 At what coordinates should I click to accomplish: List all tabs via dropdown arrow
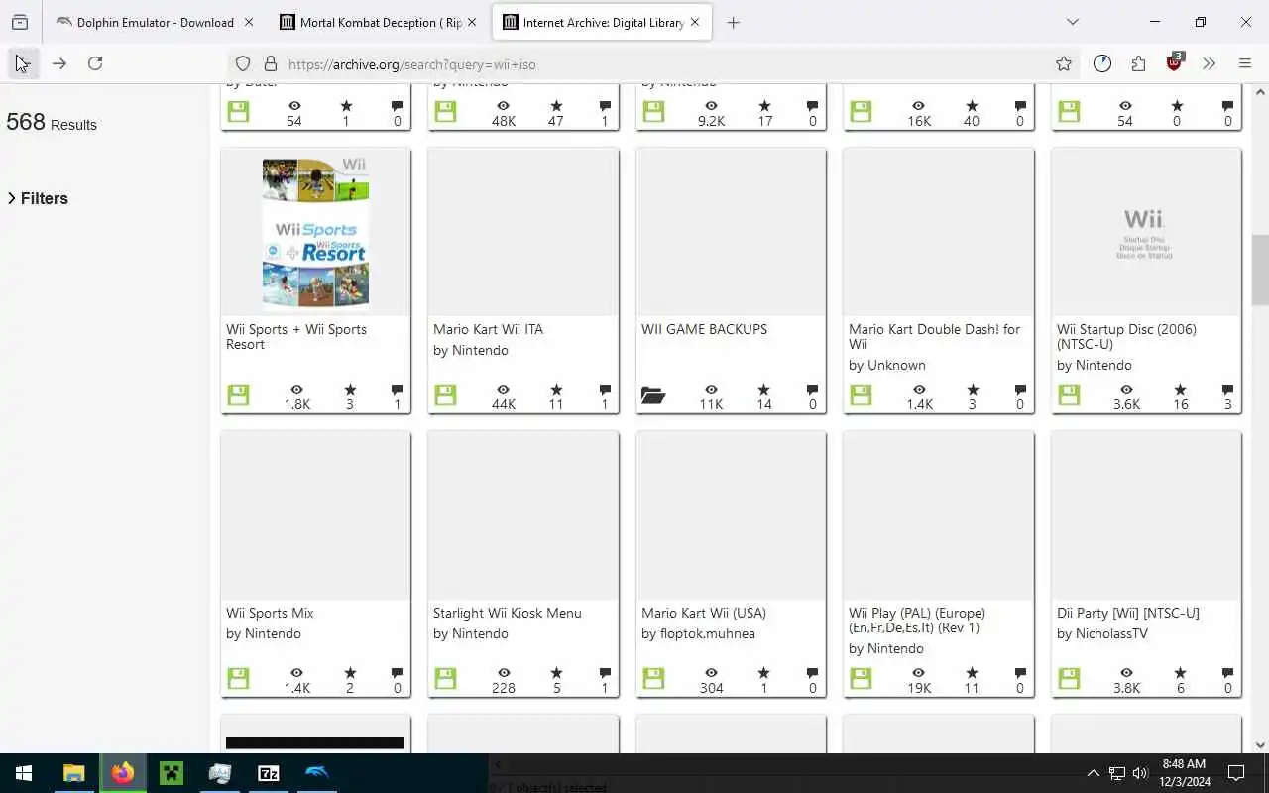[x=1072, y=22]
